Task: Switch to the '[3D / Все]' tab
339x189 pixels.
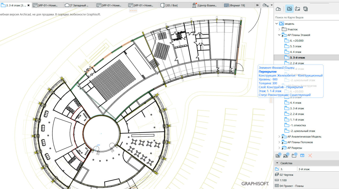Action: pos(171,5)
